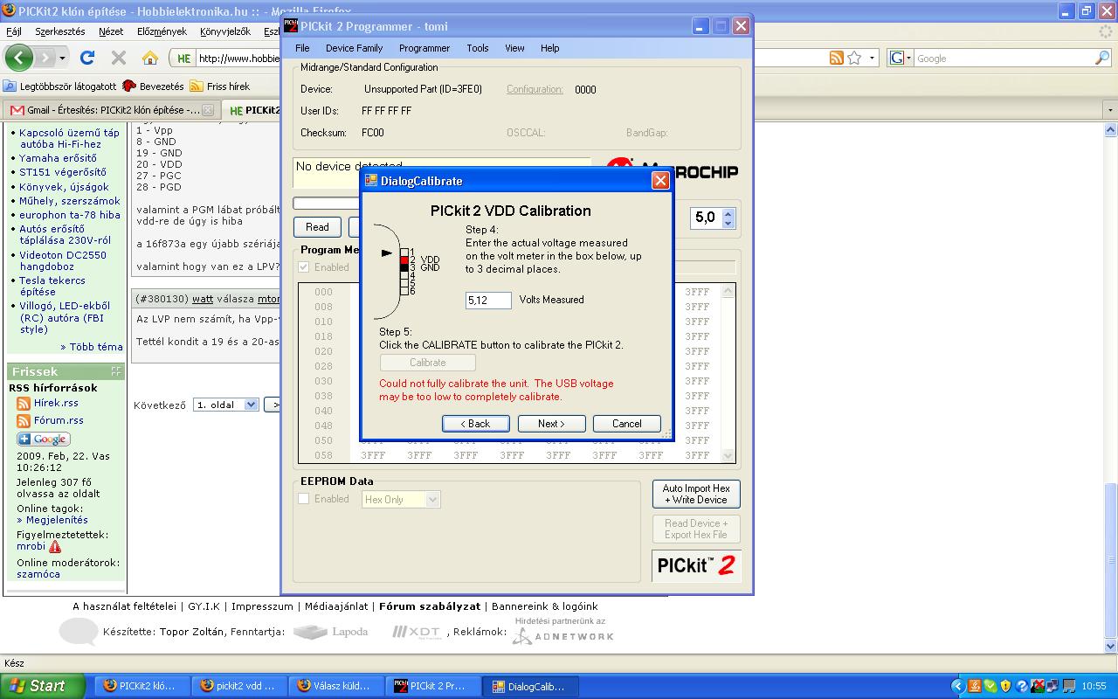
Task: Bookmark this page with the star icon
Action: [x=855, y=58]
